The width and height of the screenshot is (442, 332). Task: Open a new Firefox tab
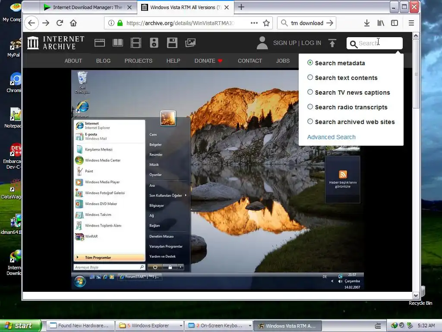coord(241,7)
